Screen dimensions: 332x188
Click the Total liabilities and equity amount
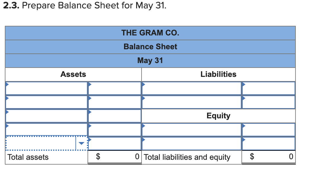coord(281,157)
